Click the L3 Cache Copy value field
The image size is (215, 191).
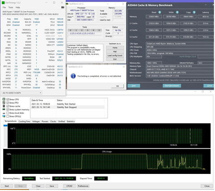point(189,37)
